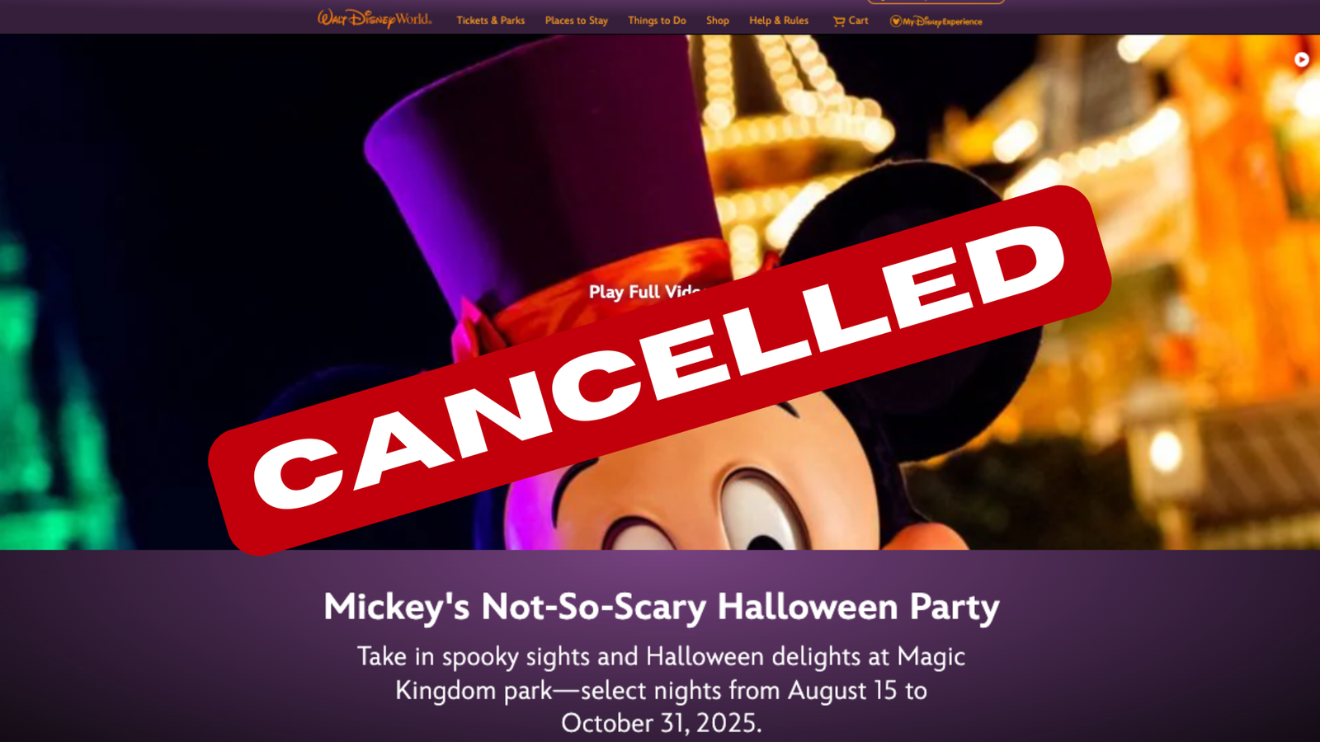Open My Disney Experience text link
1320x742 pixels.
(x=942, y=21)
